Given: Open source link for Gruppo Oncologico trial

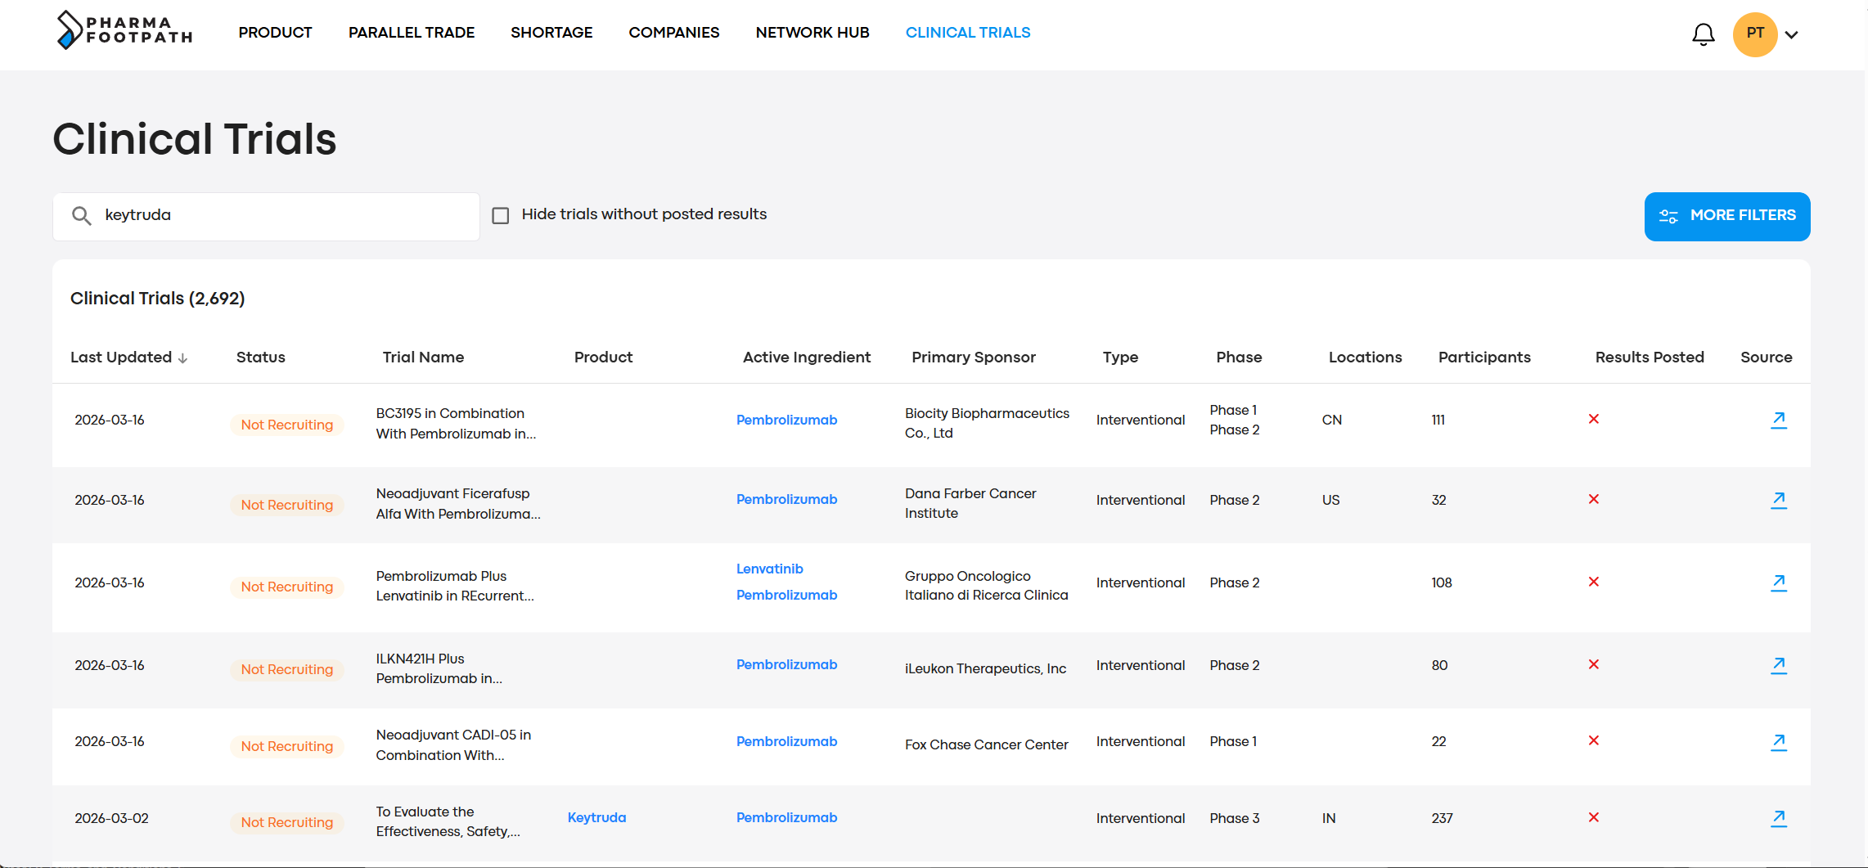Looking at the screenshot, I should click(1778, 582).
